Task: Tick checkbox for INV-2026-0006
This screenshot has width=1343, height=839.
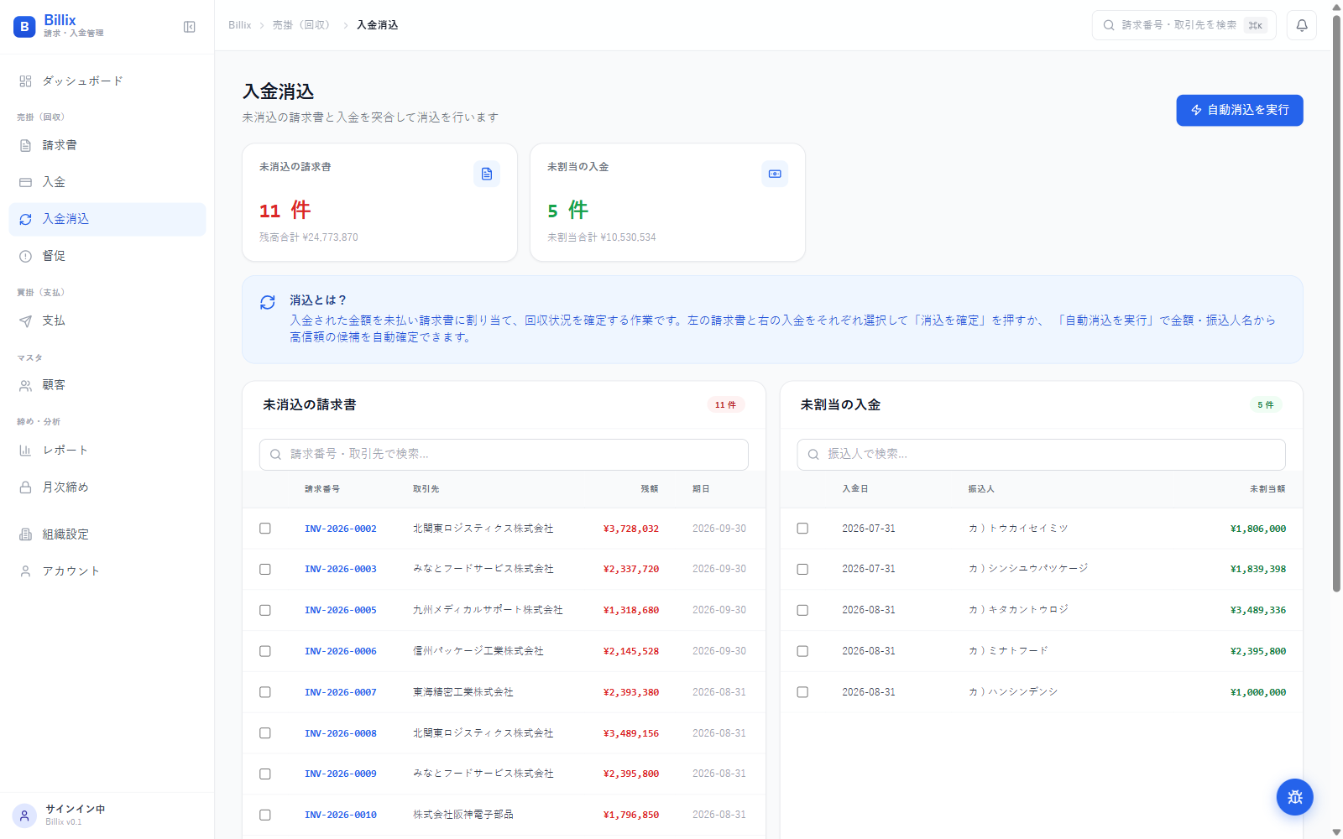Action: (265, 651)
